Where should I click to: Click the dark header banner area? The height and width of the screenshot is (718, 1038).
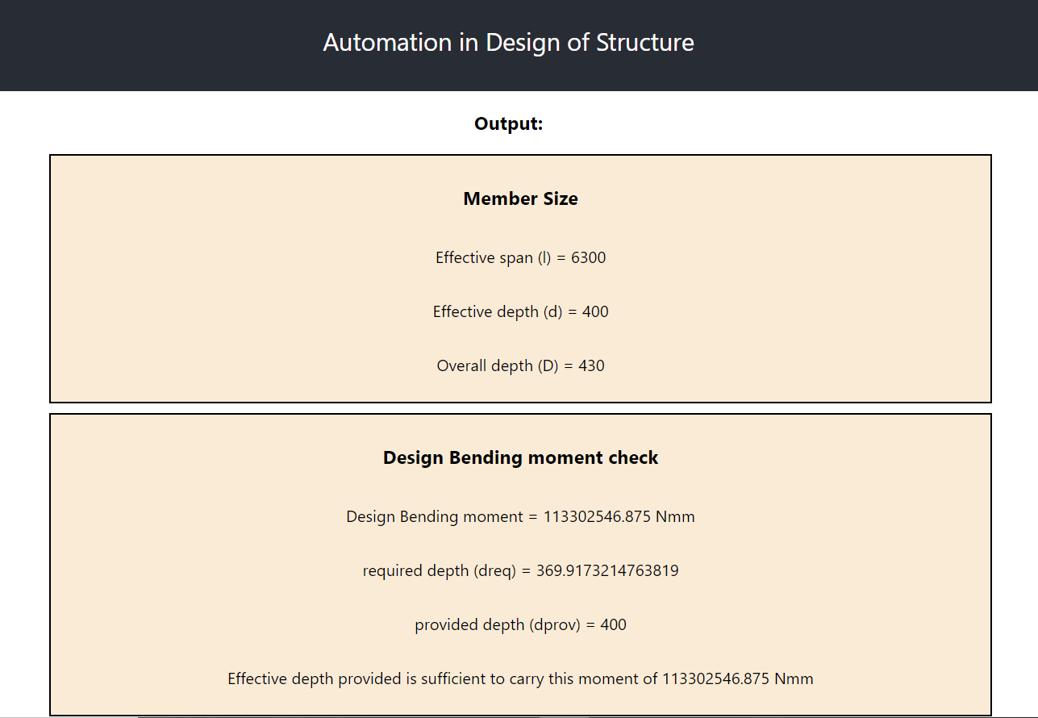coord(161,45)
